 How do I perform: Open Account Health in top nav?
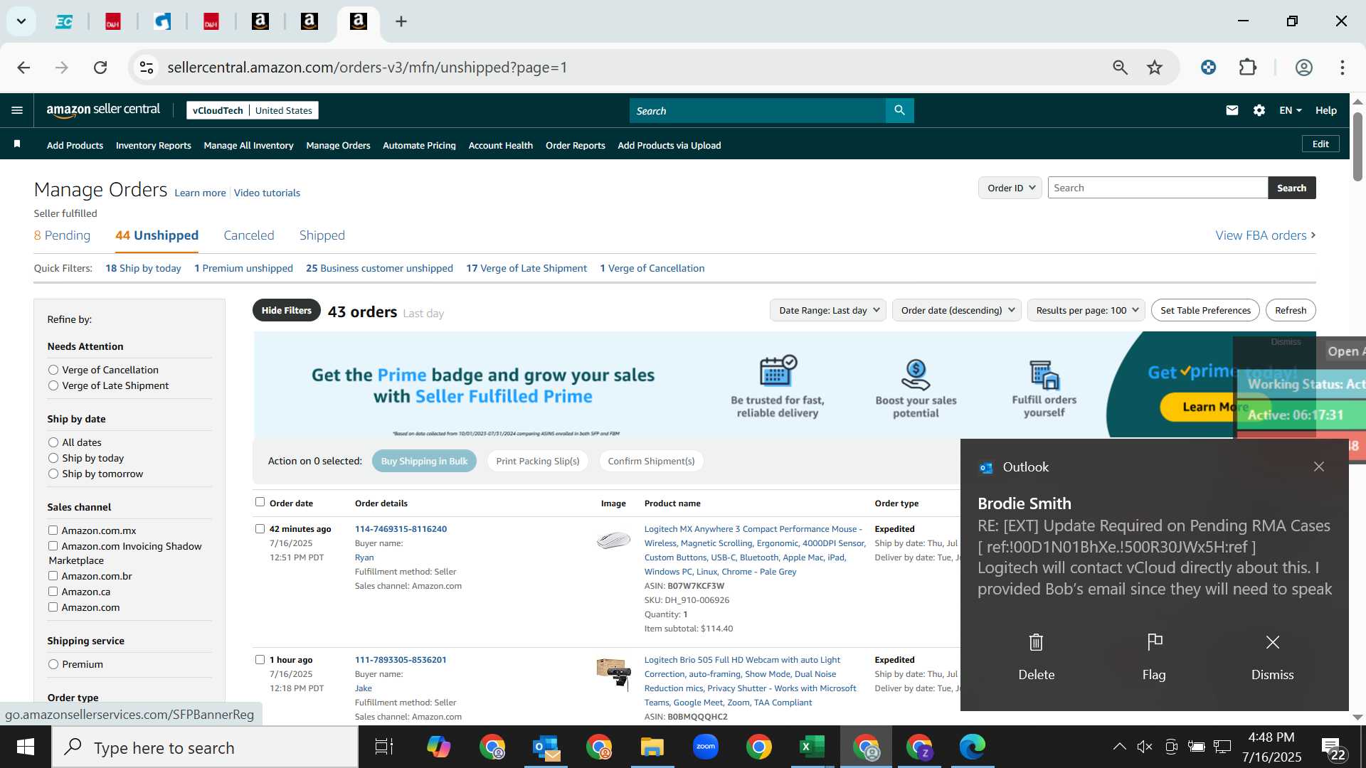tap(500, 145)
